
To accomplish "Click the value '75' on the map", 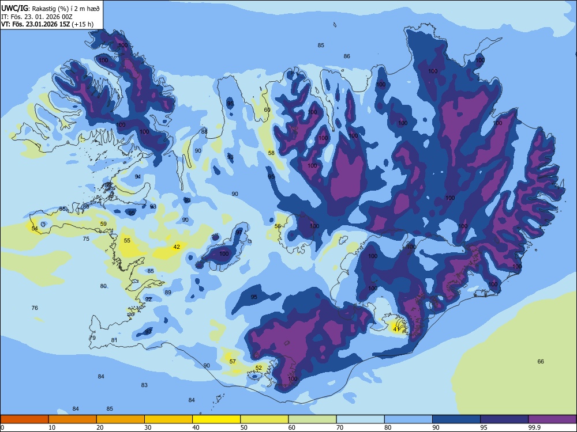I will click(86, 239).
